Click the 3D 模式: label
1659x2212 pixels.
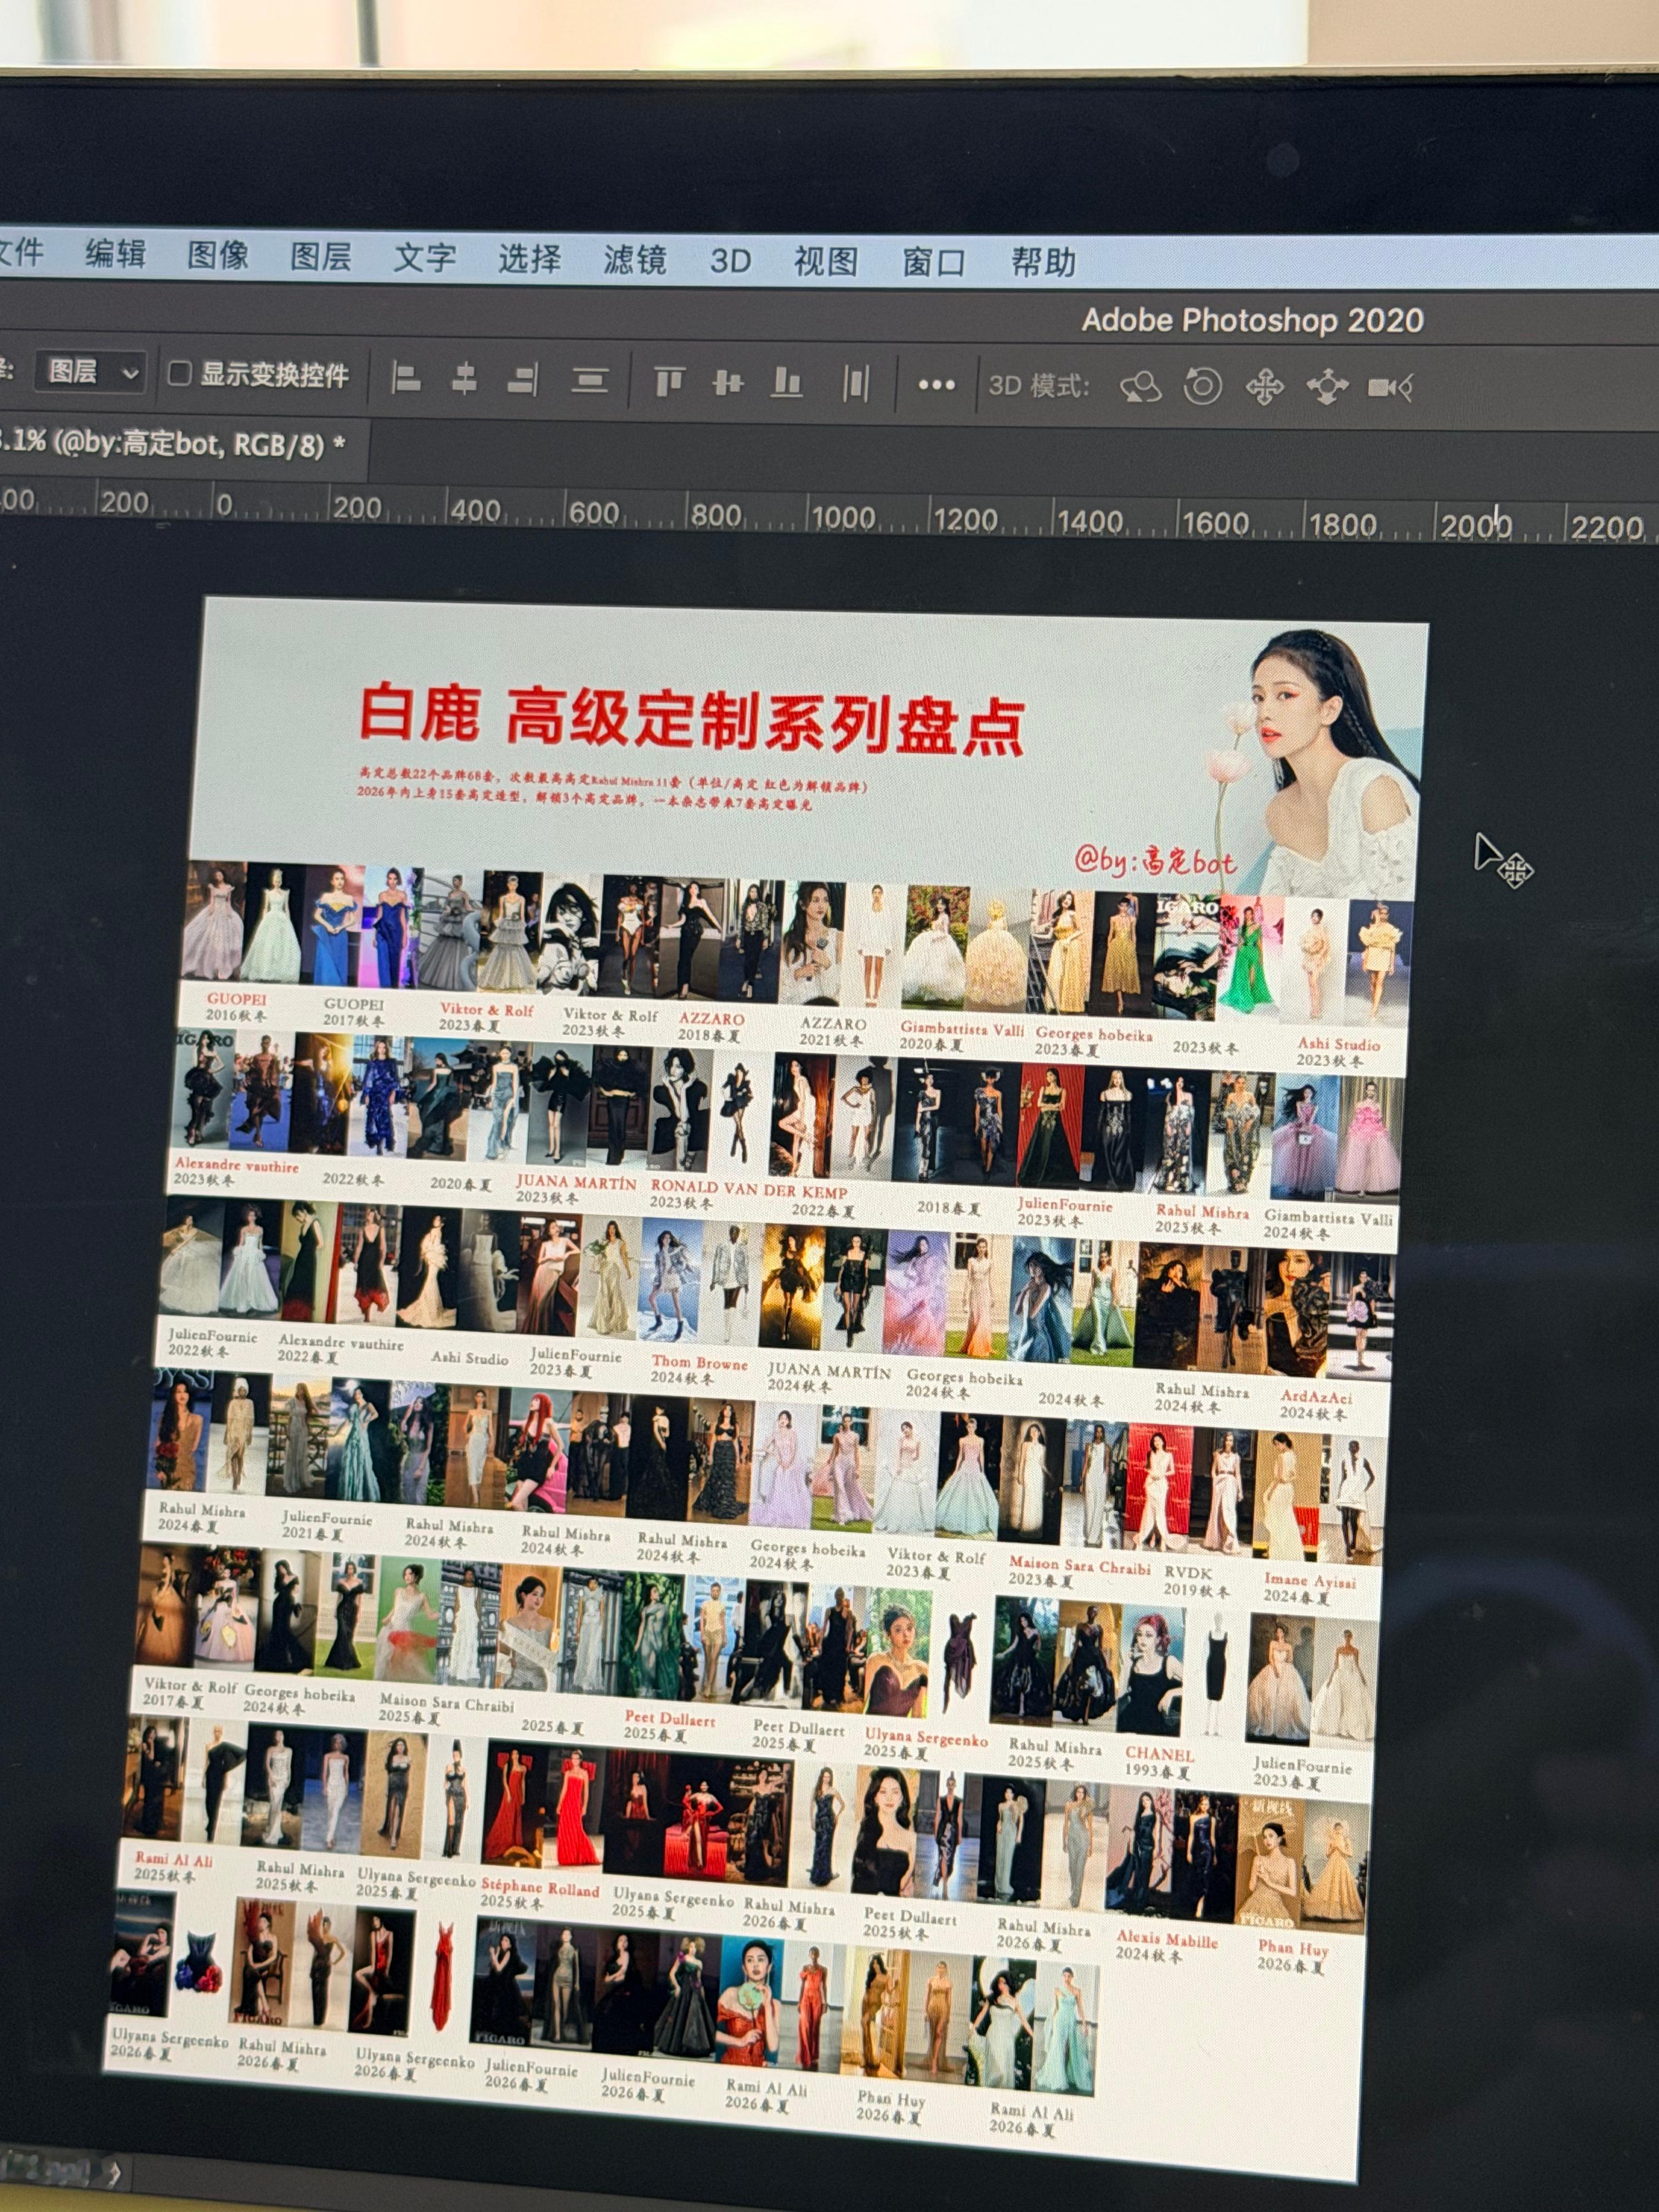[x=1039, y=385]
